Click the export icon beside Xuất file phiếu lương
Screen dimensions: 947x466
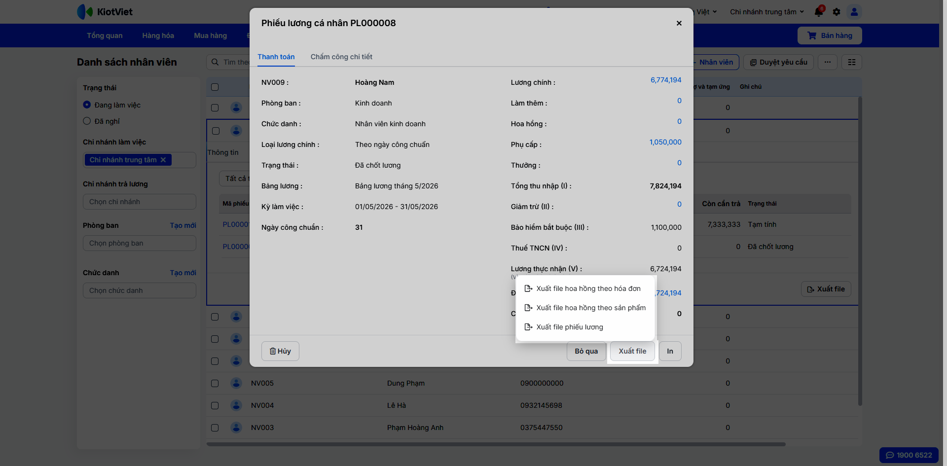[x=528, y=327]
